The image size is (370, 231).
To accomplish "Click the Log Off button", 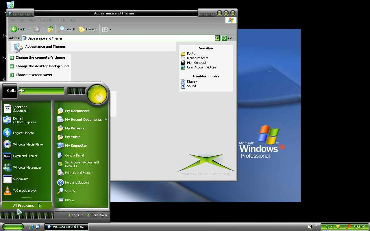I will 75,215.
